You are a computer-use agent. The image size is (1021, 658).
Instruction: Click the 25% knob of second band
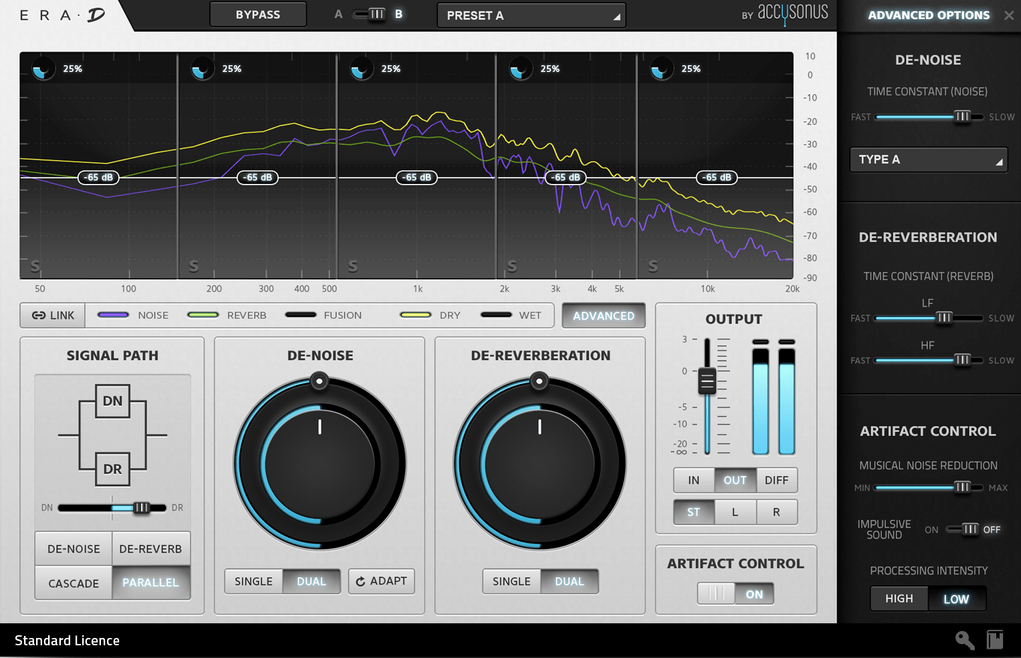tap(202, 69)
